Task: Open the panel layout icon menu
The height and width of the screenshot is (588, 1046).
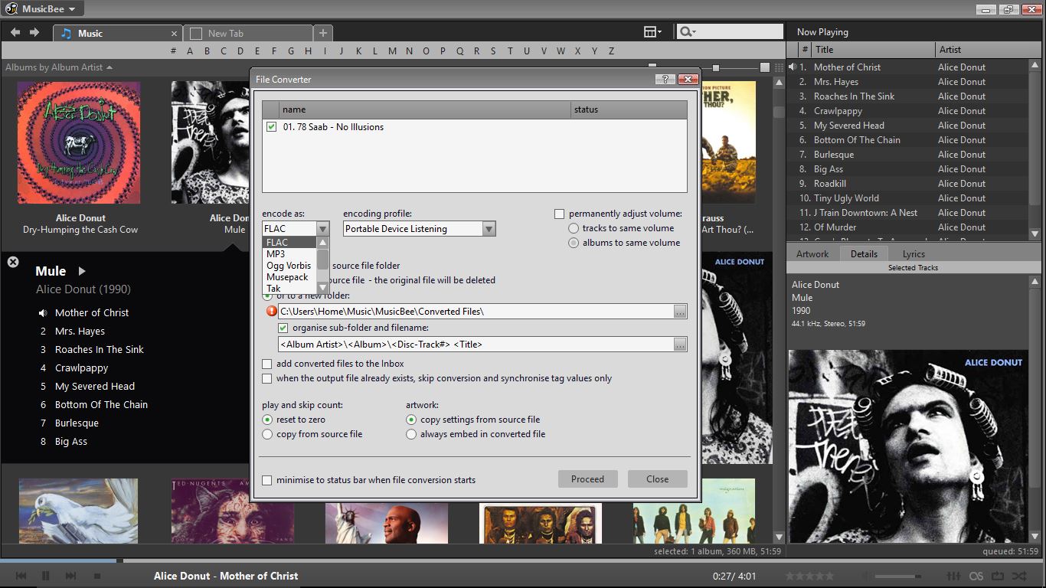Action: point(652,31)
